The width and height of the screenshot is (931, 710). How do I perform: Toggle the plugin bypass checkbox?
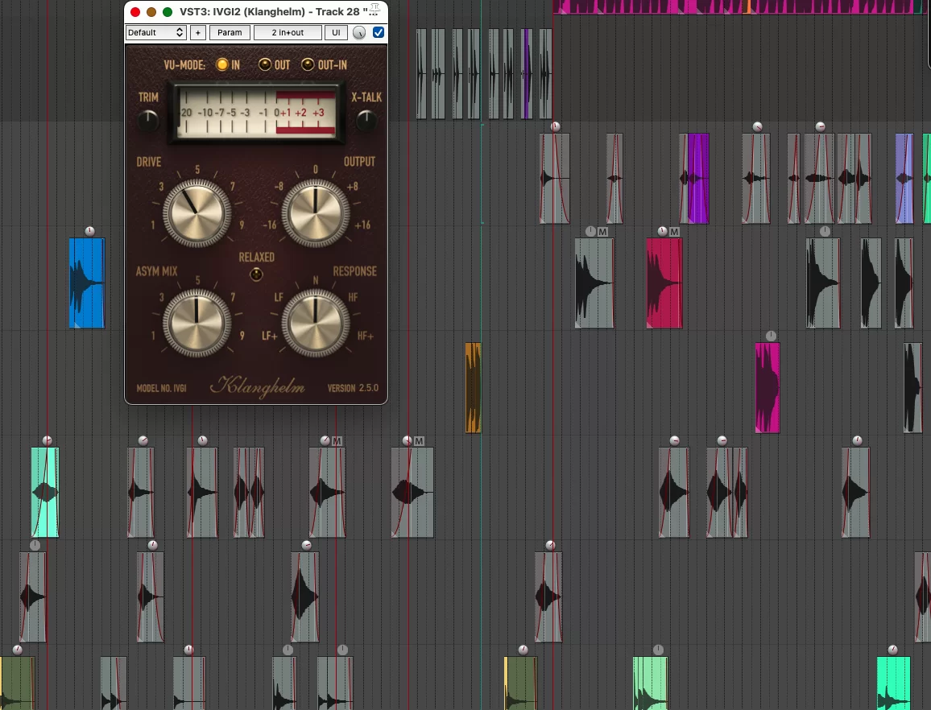379,33
